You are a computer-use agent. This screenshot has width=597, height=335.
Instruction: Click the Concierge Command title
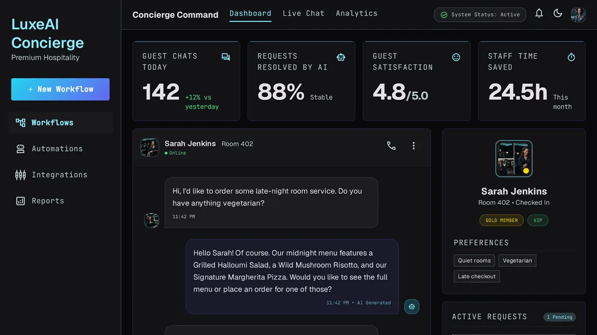pyautogui.click(x=175, y=15)
